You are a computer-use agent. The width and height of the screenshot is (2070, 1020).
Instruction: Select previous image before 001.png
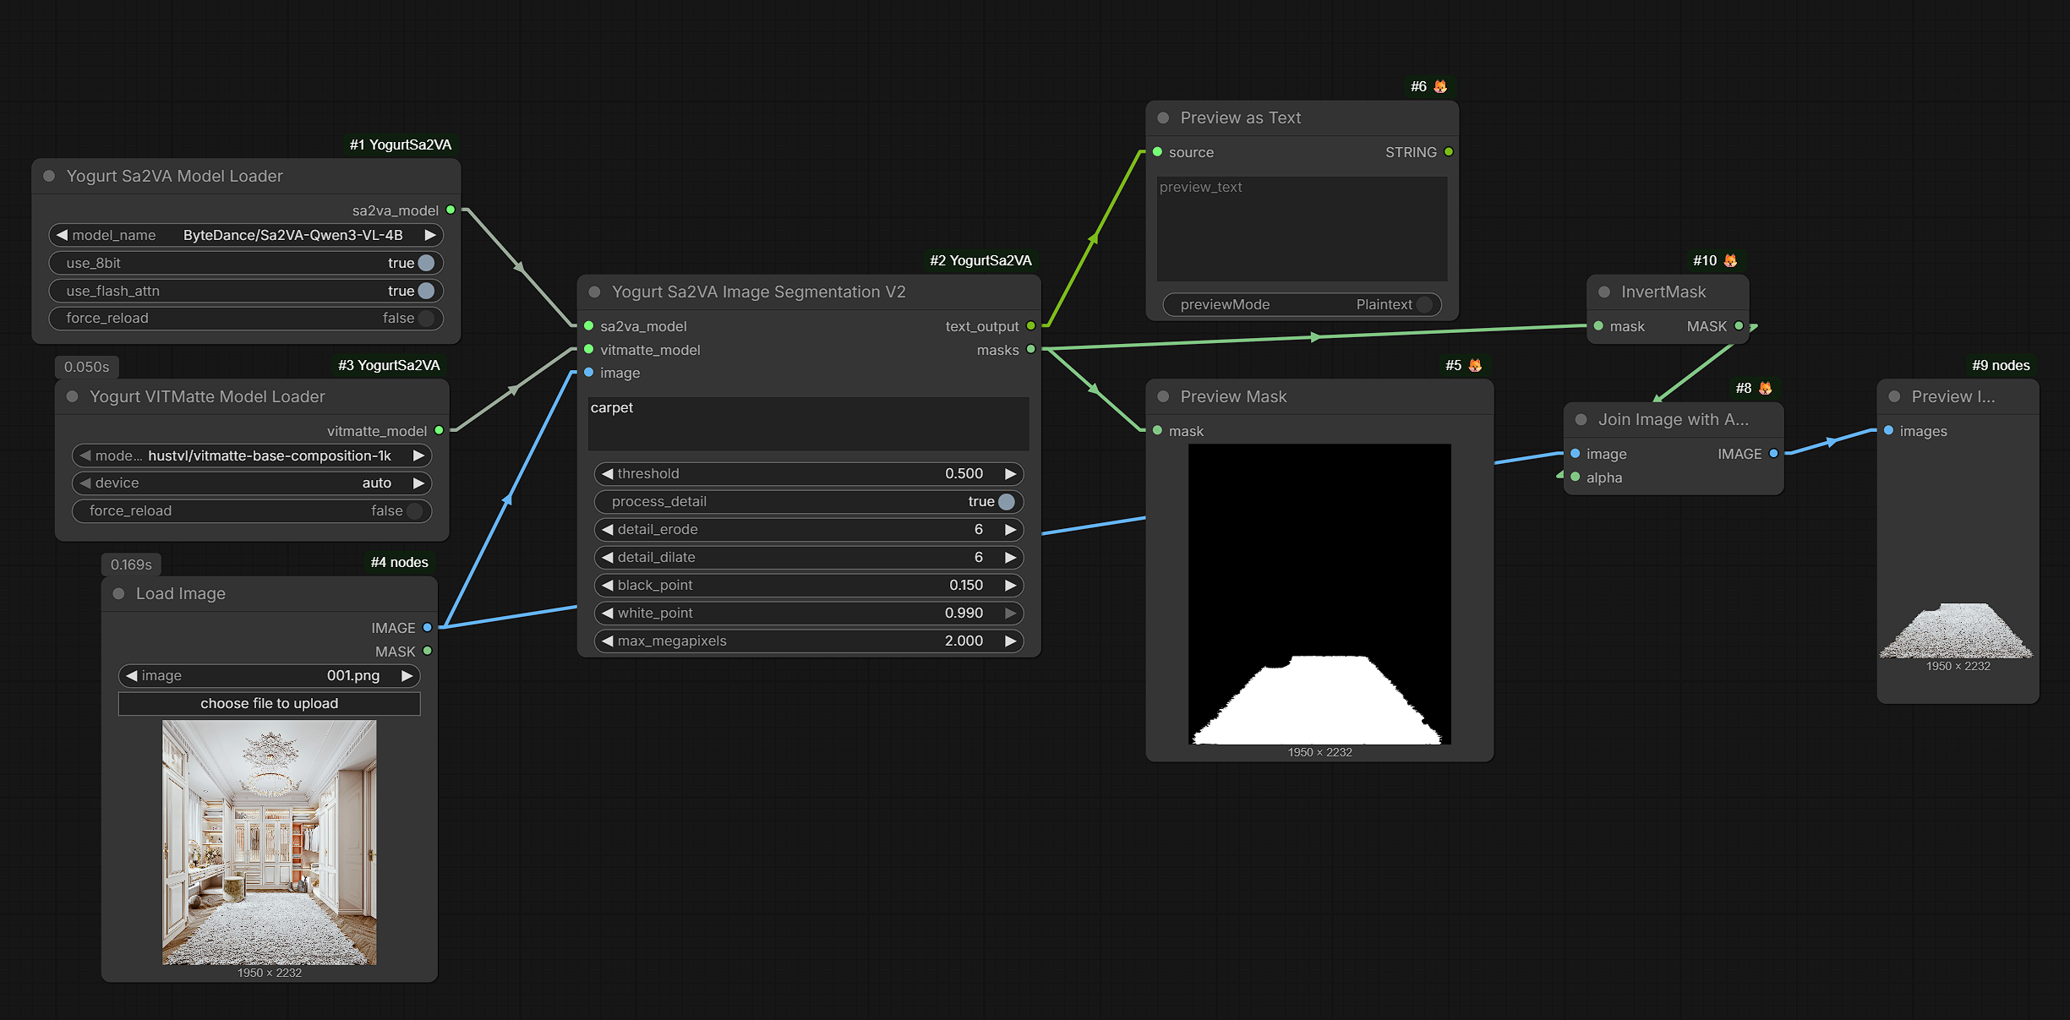tap(132, 675)
